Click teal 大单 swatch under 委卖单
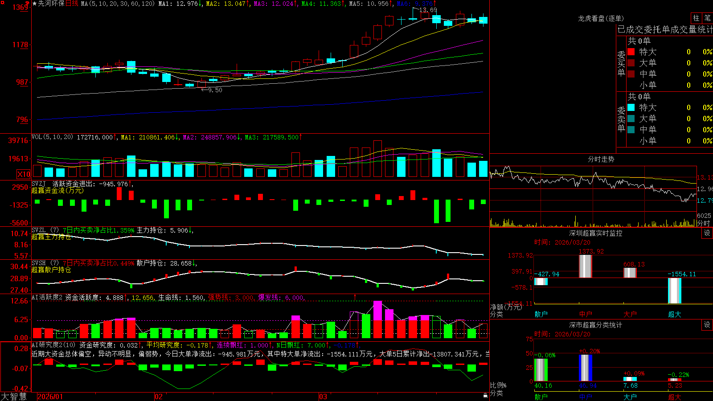This screenshot has height=401, width=713. pos(631,119)
